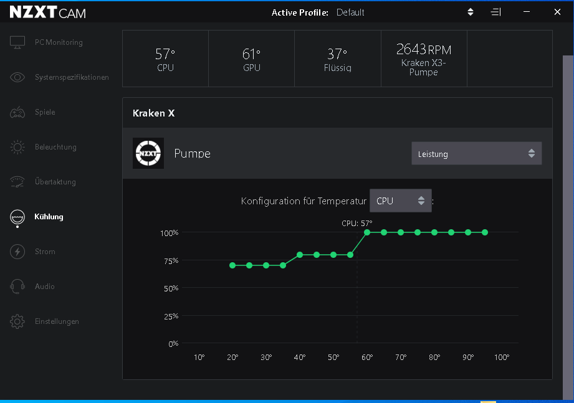Image resolution: width=574 pixels, height=403 pixels.
Task: Click the 75% axis label
Action: pyautogui.click(x=171, y=261)
